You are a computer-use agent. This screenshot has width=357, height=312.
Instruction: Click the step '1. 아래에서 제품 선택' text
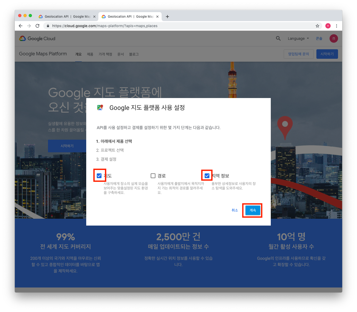pyautogui.click(x=114, y=141)
